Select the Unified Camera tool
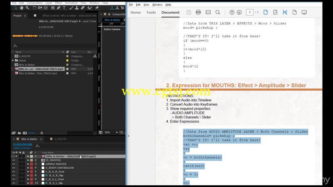This screenshot has width=333, height=187. click(40, 8)
